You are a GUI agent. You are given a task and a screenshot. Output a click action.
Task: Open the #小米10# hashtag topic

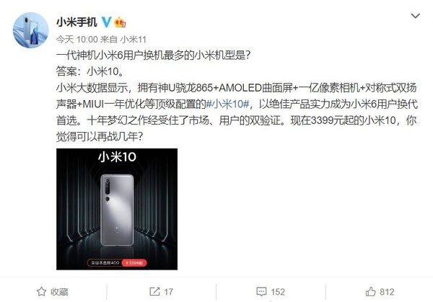228,105
